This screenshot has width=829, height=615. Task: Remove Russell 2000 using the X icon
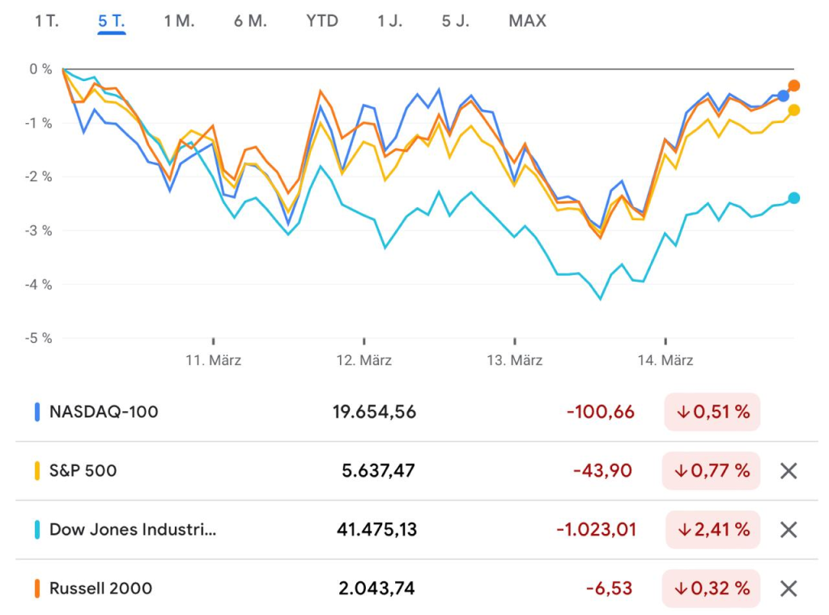point(789,588)
